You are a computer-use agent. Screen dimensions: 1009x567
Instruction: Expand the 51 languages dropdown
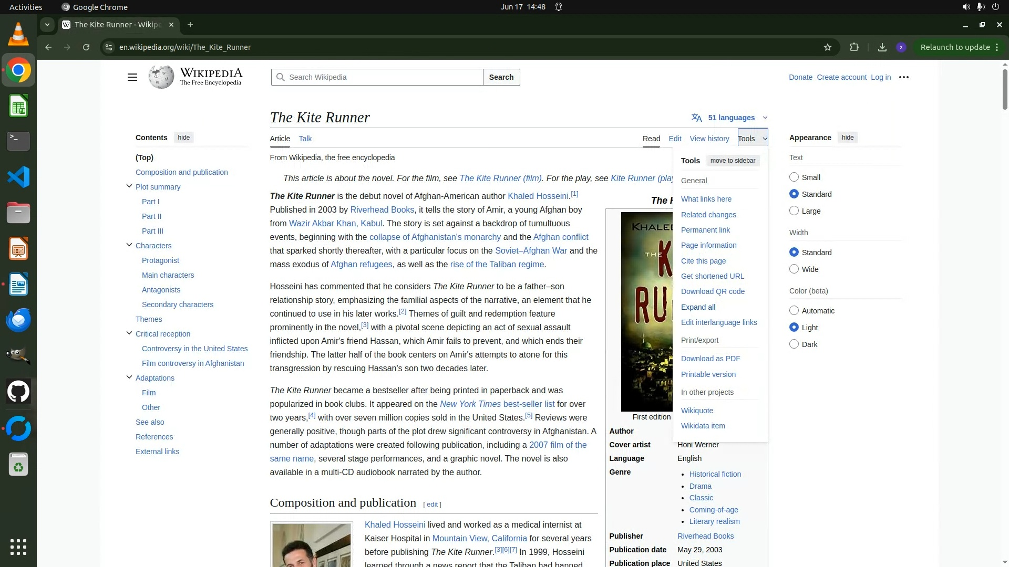tap(731, 118)
